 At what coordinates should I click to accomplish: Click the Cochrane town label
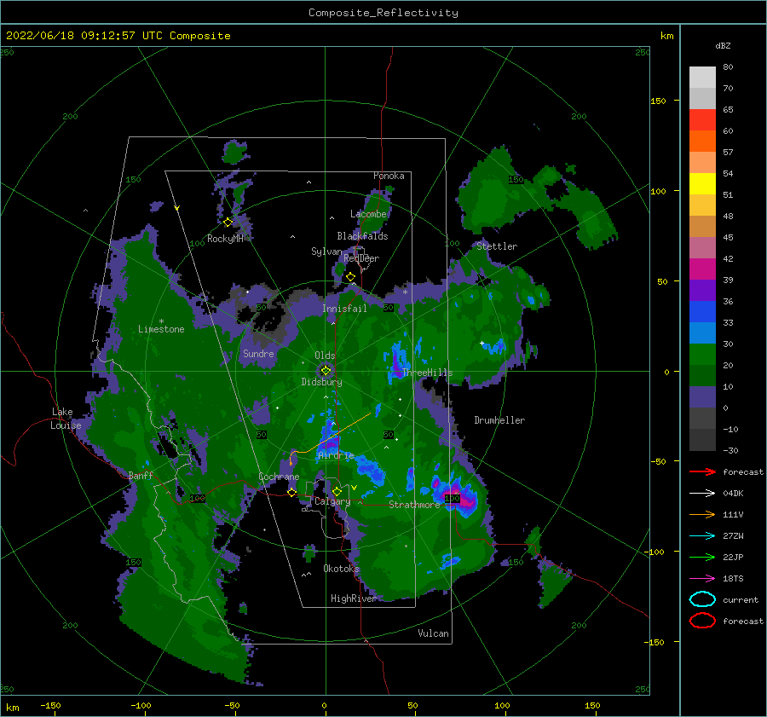[279, 477]
